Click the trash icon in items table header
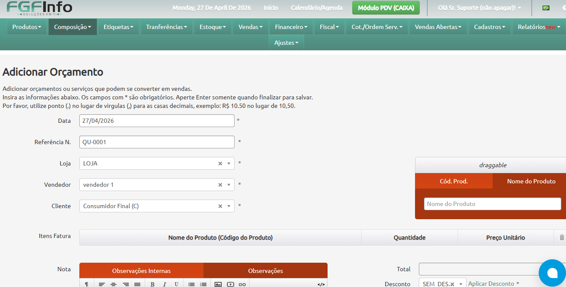Viewport: 566px width, 287px height. pyautogui.click(x=562, y=238)
